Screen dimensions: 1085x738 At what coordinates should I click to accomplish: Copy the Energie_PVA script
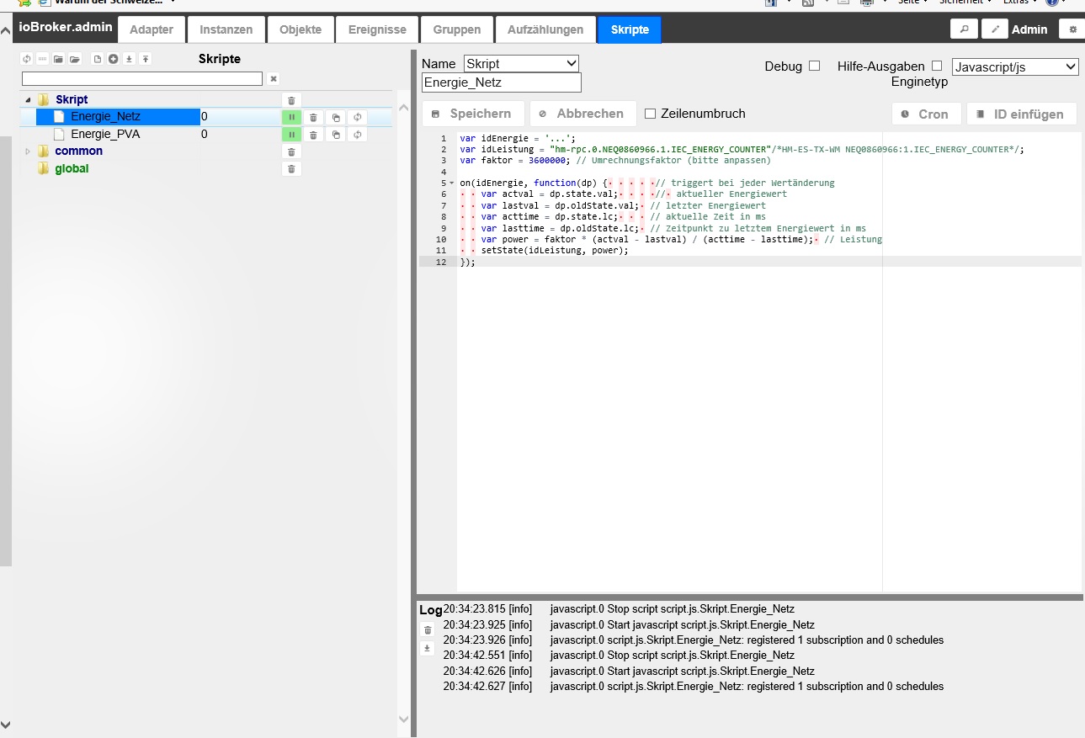pyautogui.click(x=336, y=135)
